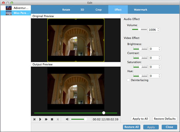Click the Restore All button
This screenshot has width=180, height=132.
click(132, 127)
